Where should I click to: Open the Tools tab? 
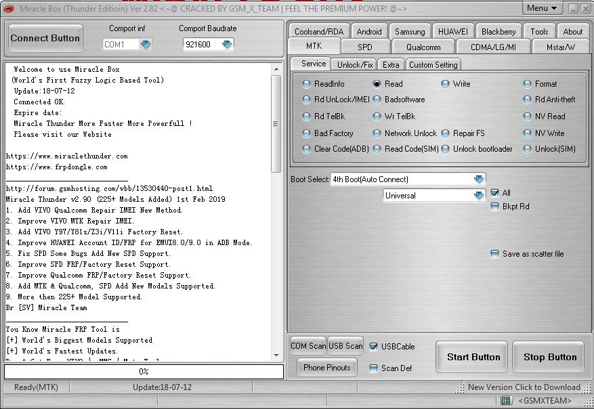pos(539,32)
